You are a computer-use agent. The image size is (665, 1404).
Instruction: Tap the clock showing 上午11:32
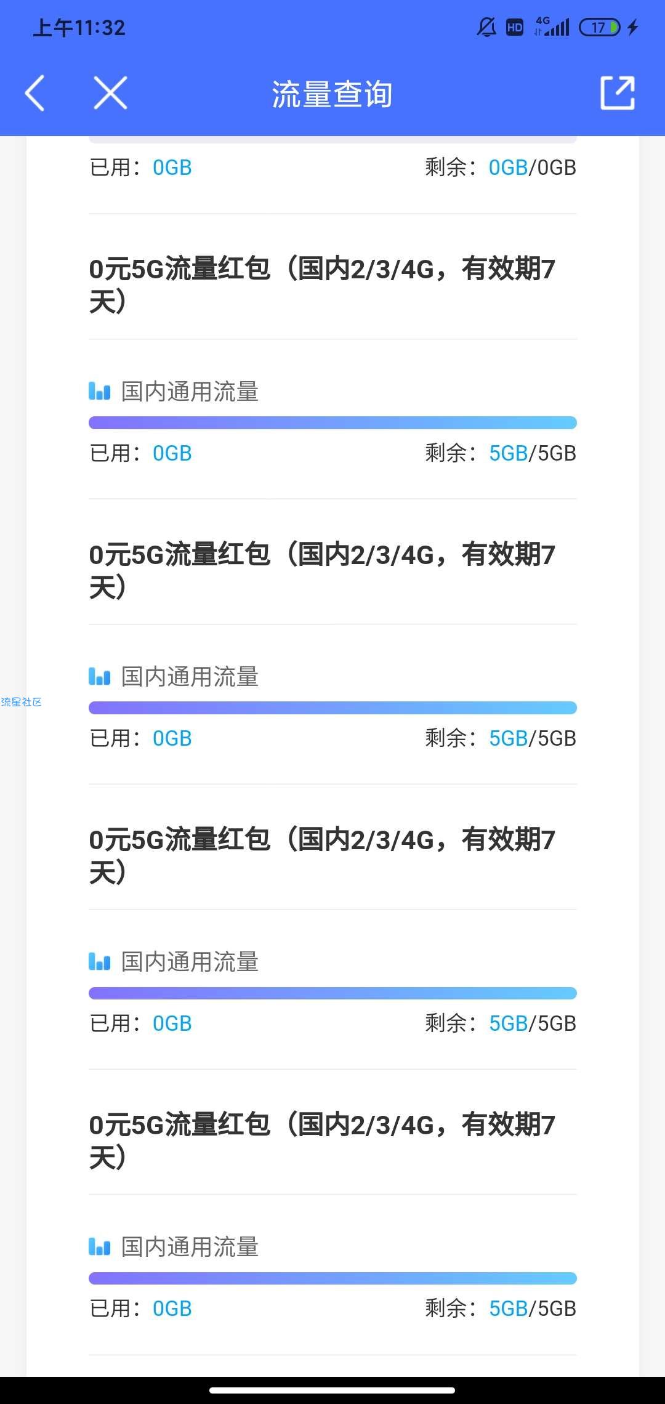click(x=79, y=28)
